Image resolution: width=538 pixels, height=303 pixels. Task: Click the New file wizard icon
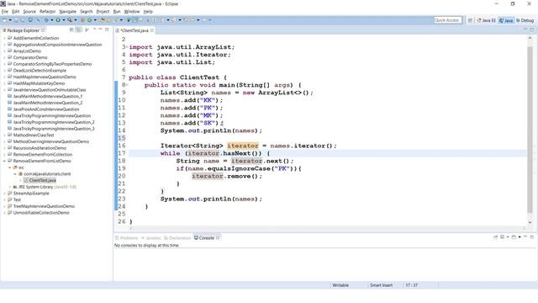click(x=4, y=20)
